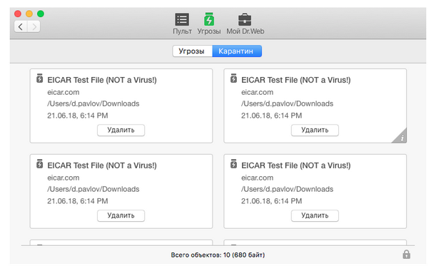
Task: Open the Пульт control panel icon
Action: coord(182,20)
